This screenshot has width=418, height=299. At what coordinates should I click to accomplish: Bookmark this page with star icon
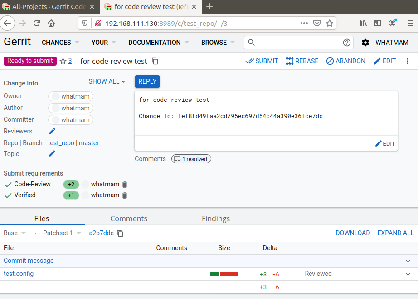(x=330, y=23)
